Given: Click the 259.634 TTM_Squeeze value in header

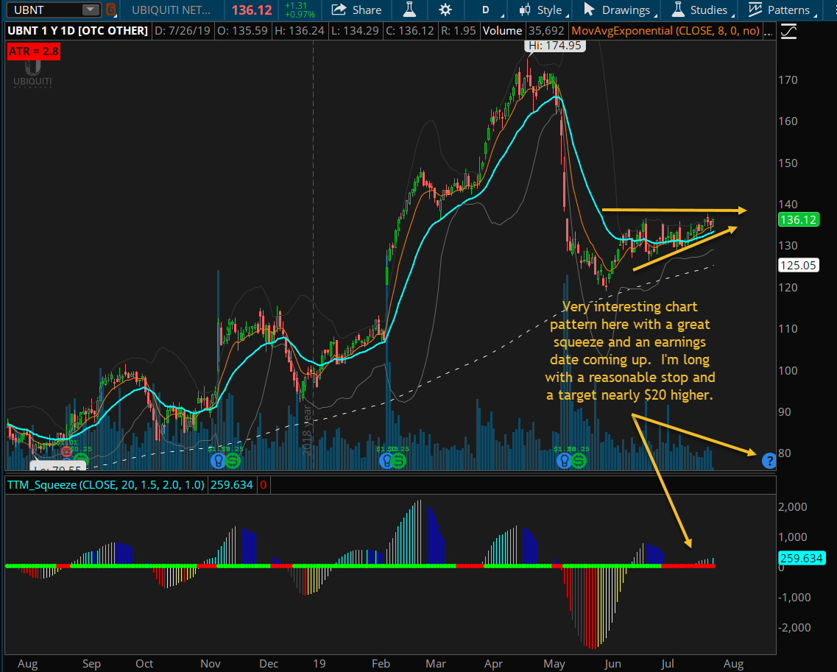Looking at the screenshot, I should 232,484.
